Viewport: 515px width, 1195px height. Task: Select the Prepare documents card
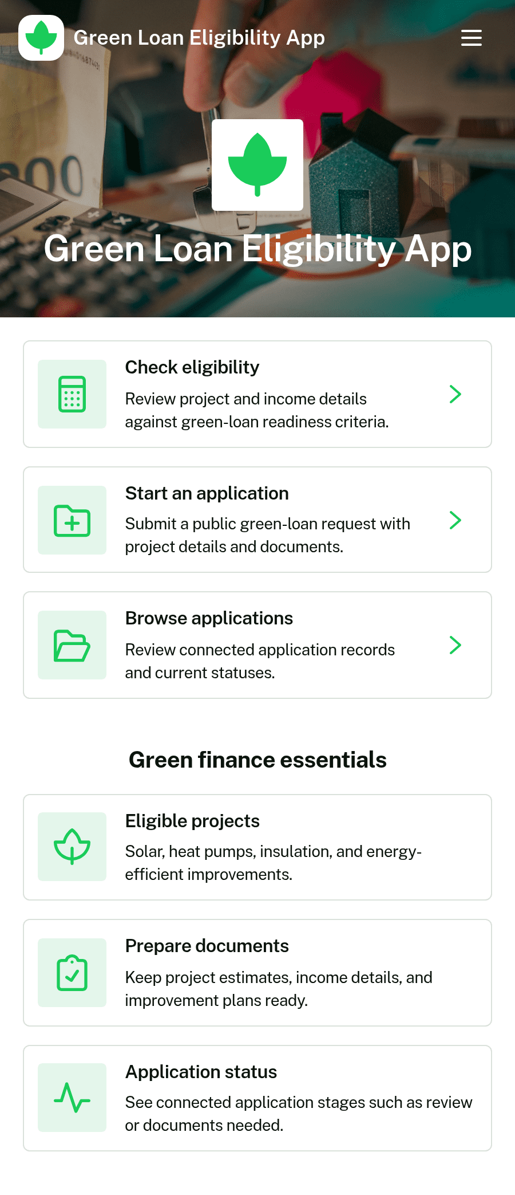coord(257,973)
